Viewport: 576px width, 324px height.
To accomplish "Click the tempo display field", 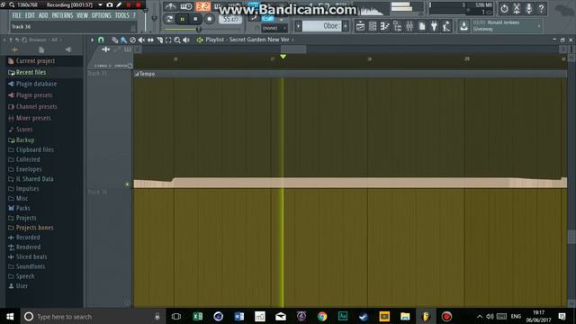I will click(230, 19).
